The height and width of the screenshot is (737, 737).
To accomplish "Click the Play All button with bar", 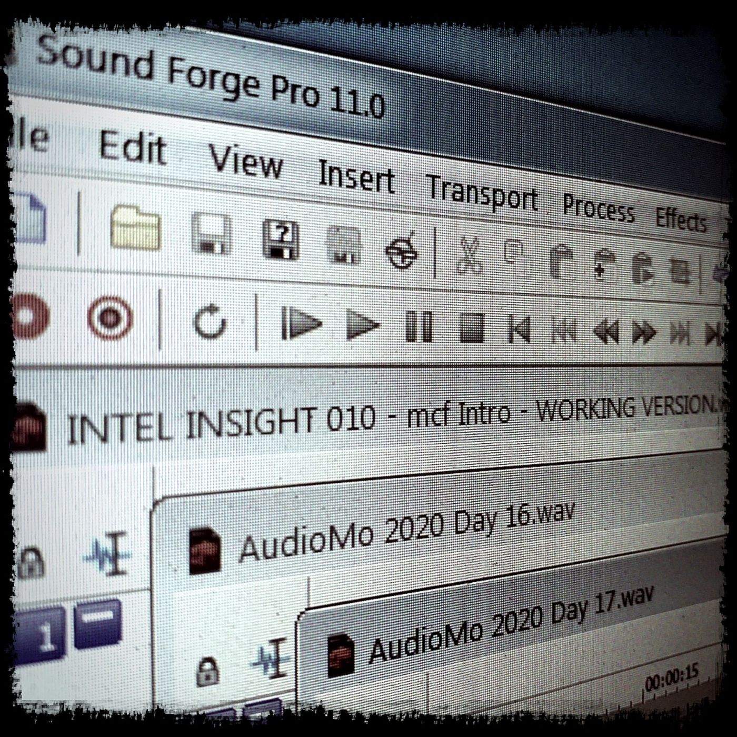I will click(x=301, y=323).
